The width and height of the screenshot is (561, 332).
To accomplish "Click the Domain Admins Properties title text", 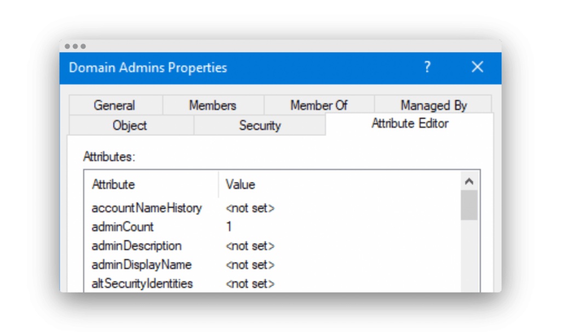I will 148,67.
